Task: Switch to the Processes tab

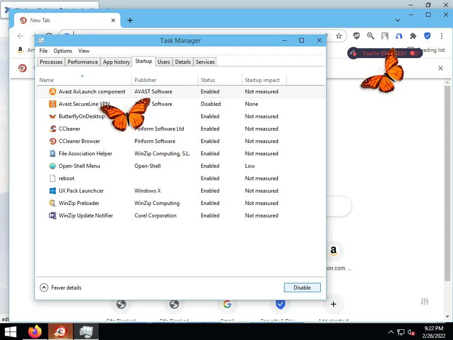Action: pos(51,62)
